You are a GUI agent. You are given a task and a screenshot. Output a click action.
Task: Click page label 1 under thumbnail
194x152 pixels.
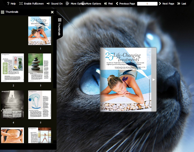(x=40, y=49)
